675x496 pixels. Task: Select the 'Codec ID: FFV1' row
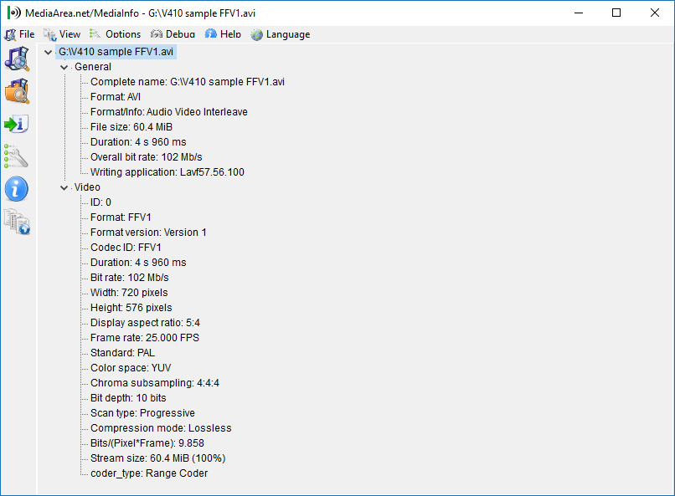pyautogui.click(x=126, y=247)
